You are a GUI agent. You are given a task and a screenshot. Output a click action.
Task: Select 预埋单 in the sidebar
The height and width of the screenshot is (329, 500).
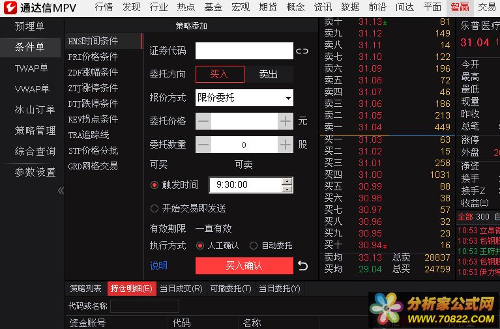pos(29,26)
